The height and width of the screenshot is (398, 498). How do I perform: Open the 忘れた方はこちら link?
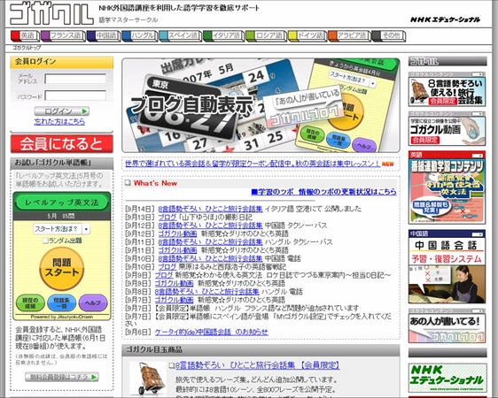click(x=59, y=122)
